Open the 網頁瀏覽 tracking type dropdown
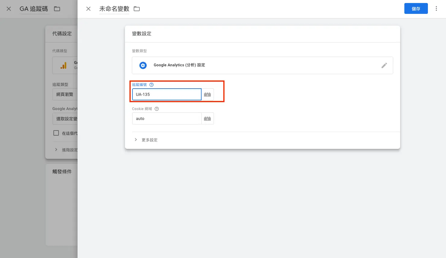 point(65,94)
